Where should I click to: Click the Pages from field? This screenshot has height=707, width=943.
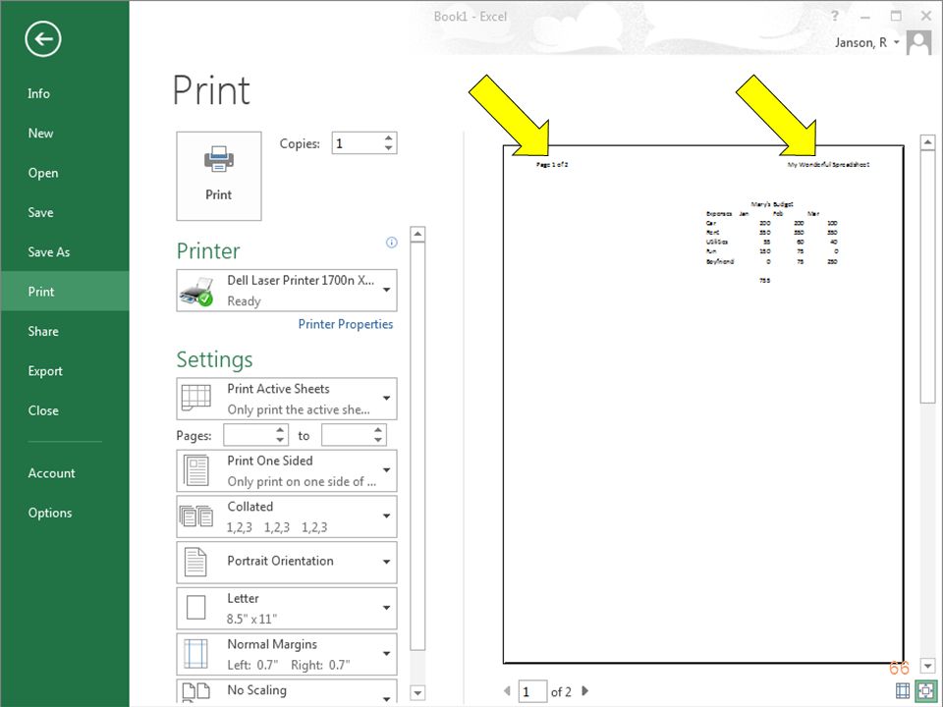(249, 435)
